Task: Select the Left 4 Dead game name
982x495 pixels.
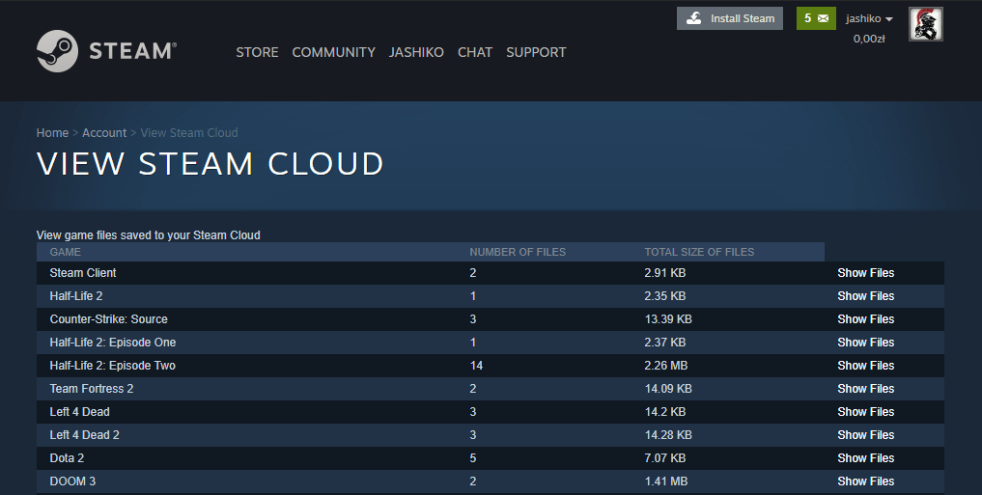Action: click(x=79, y=412)
